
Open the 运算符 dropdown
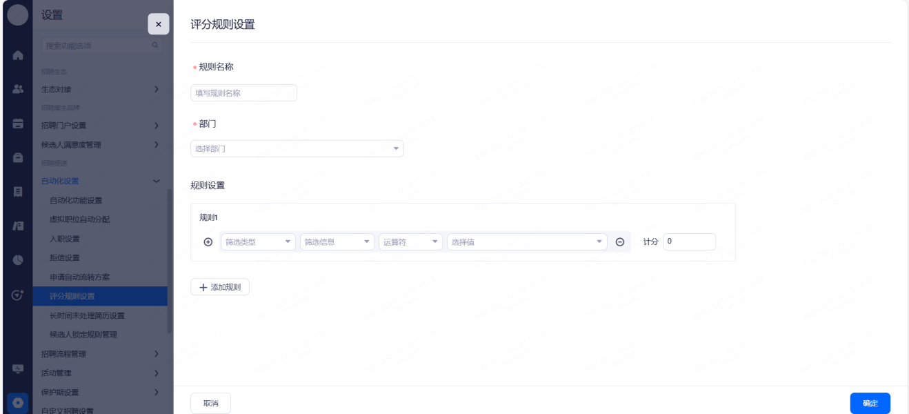click(x=410, y=242)
